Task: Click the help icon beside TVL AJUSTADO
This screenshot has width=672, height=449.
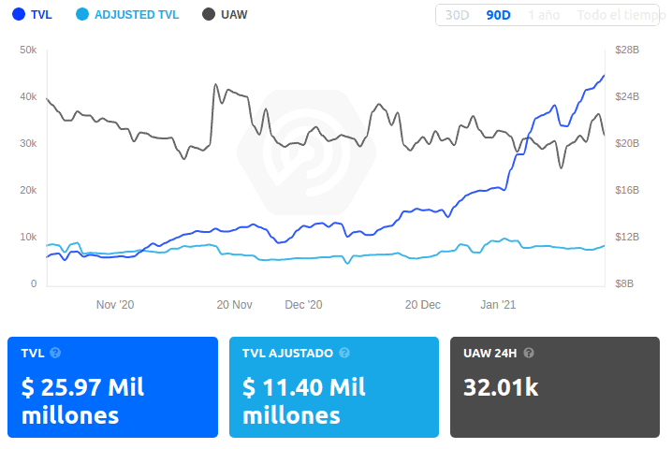Action: click(344, 353)
